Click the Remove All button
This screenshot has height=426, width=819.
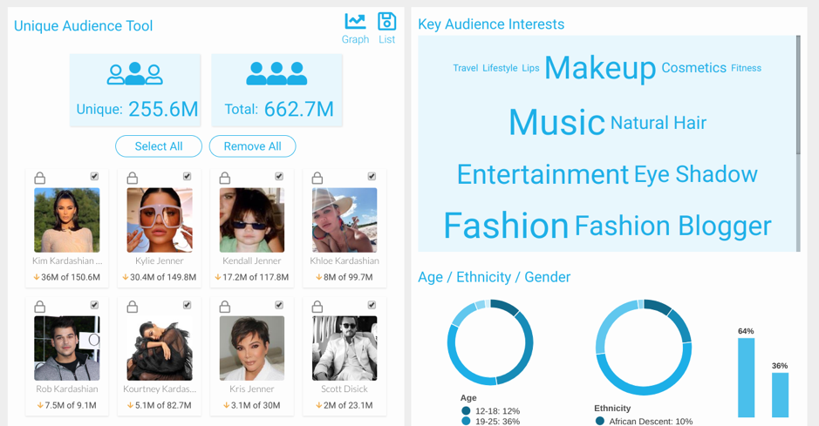click(253, 146)
